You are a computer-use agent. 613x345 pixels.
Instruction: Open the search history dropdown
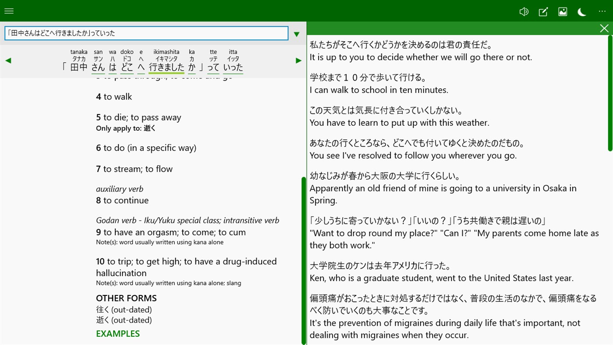tap(297, 34)
